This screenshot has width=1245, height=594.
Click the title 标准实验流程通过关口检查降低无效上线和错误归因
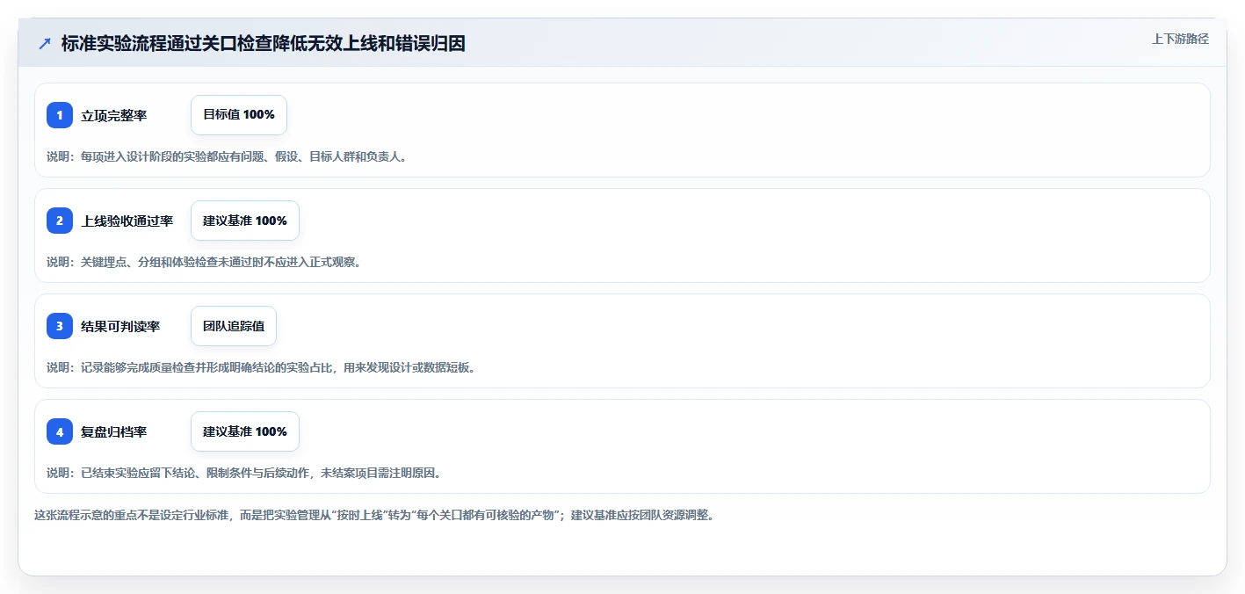tap(263, 44)
